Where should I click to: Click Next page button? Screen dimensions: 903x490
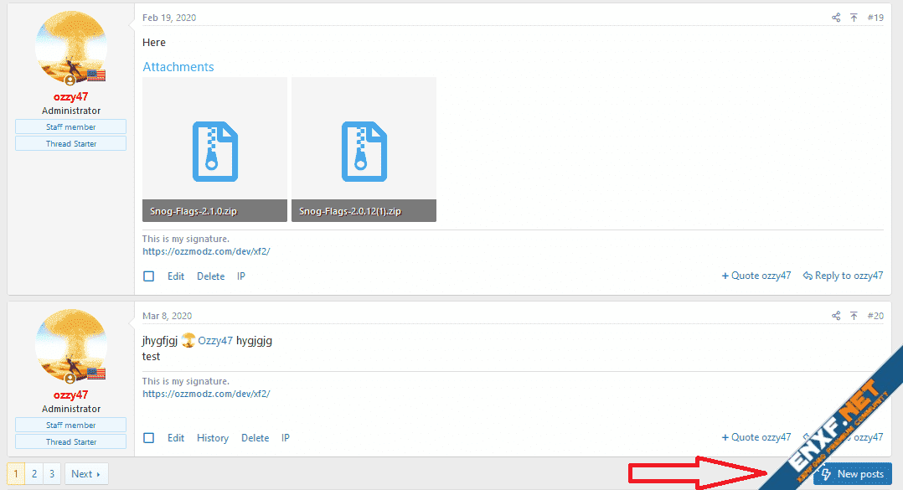coord(86,474)
